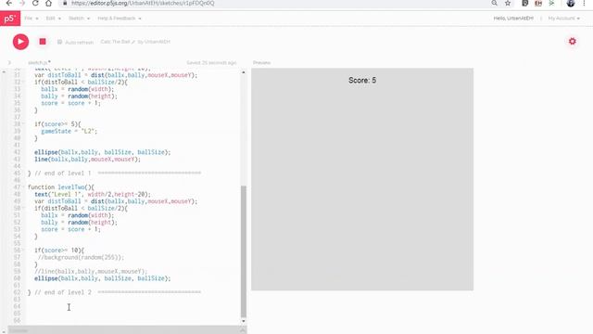Open the first browser extension icon
593x334 pixels.
pyautogui.click(x=525, y=4)
